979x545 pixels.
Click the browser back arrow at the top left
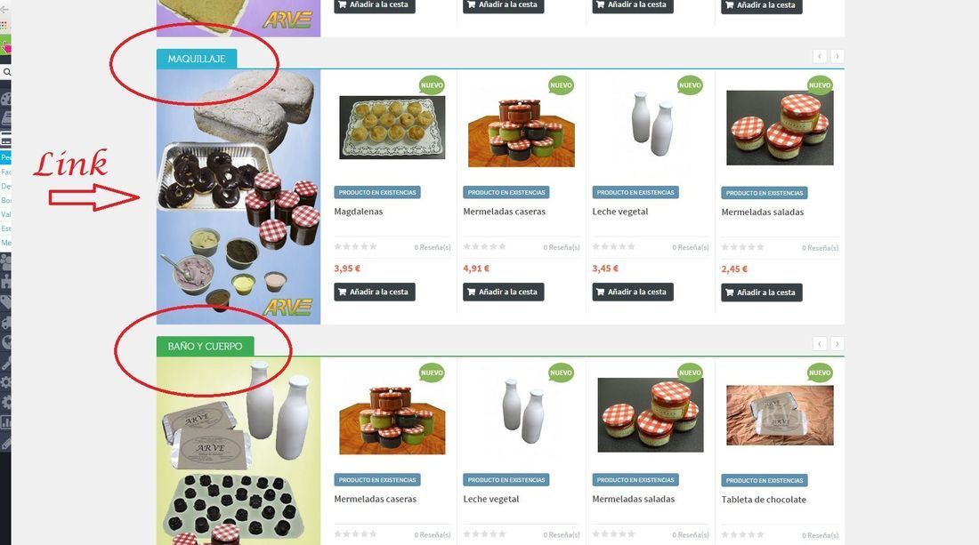(x=4, y=10)
